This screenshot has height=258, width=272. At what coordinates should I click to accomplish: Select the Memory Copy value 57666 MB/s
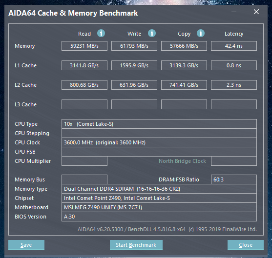184,46
